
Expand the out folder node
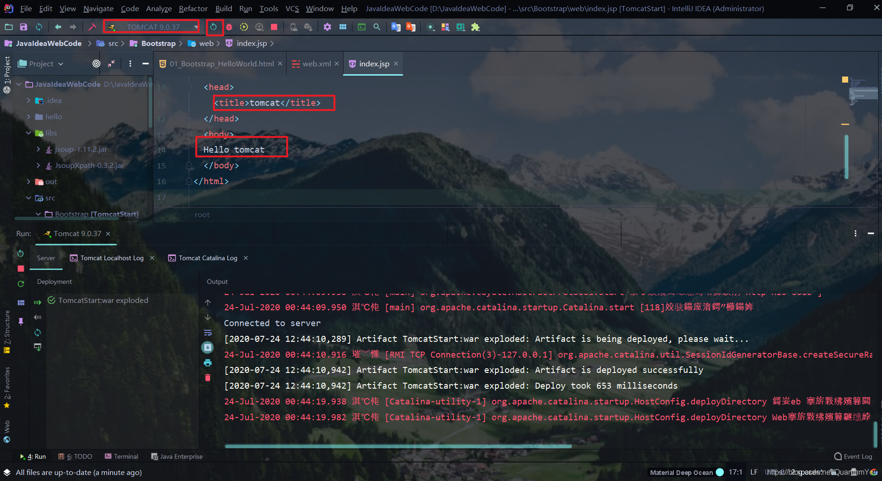point(29,181)
